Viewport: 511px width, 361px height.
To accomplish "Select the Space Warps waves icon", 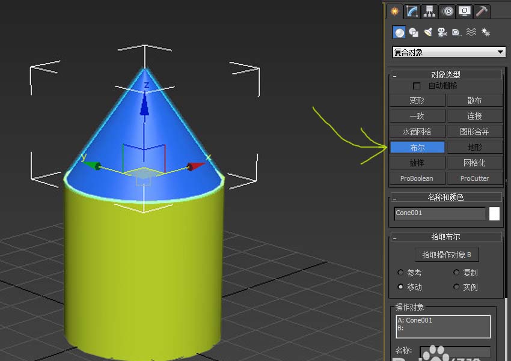I will (x=471, y=32).
